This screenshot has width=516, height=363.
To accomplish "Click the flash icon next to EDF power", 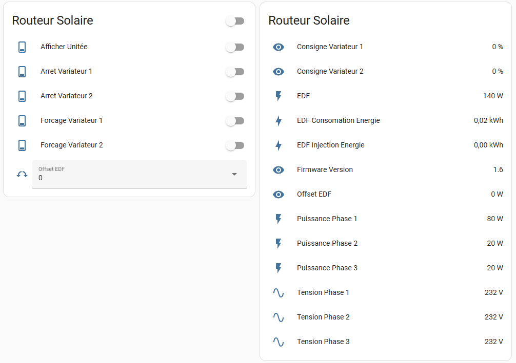I will coord(279,96).
